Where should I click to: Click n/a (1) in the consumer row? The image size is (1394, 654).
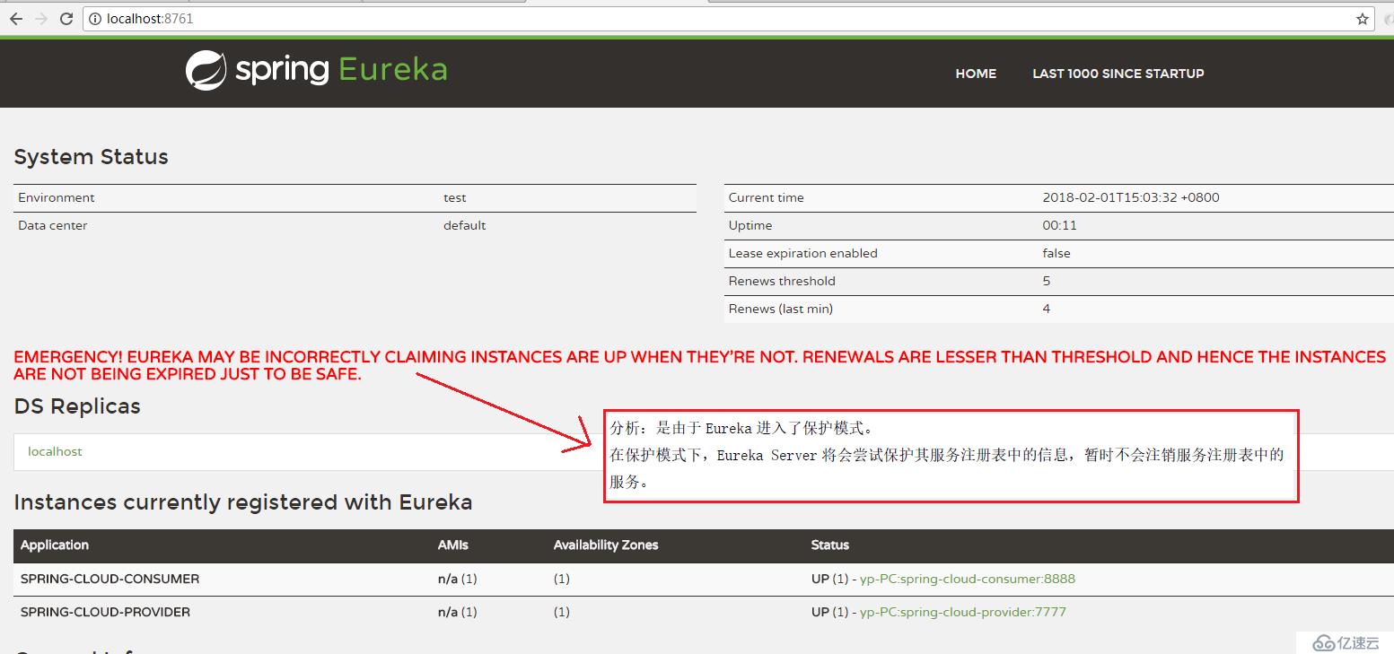pyautogui.click(x=457, y=579)
